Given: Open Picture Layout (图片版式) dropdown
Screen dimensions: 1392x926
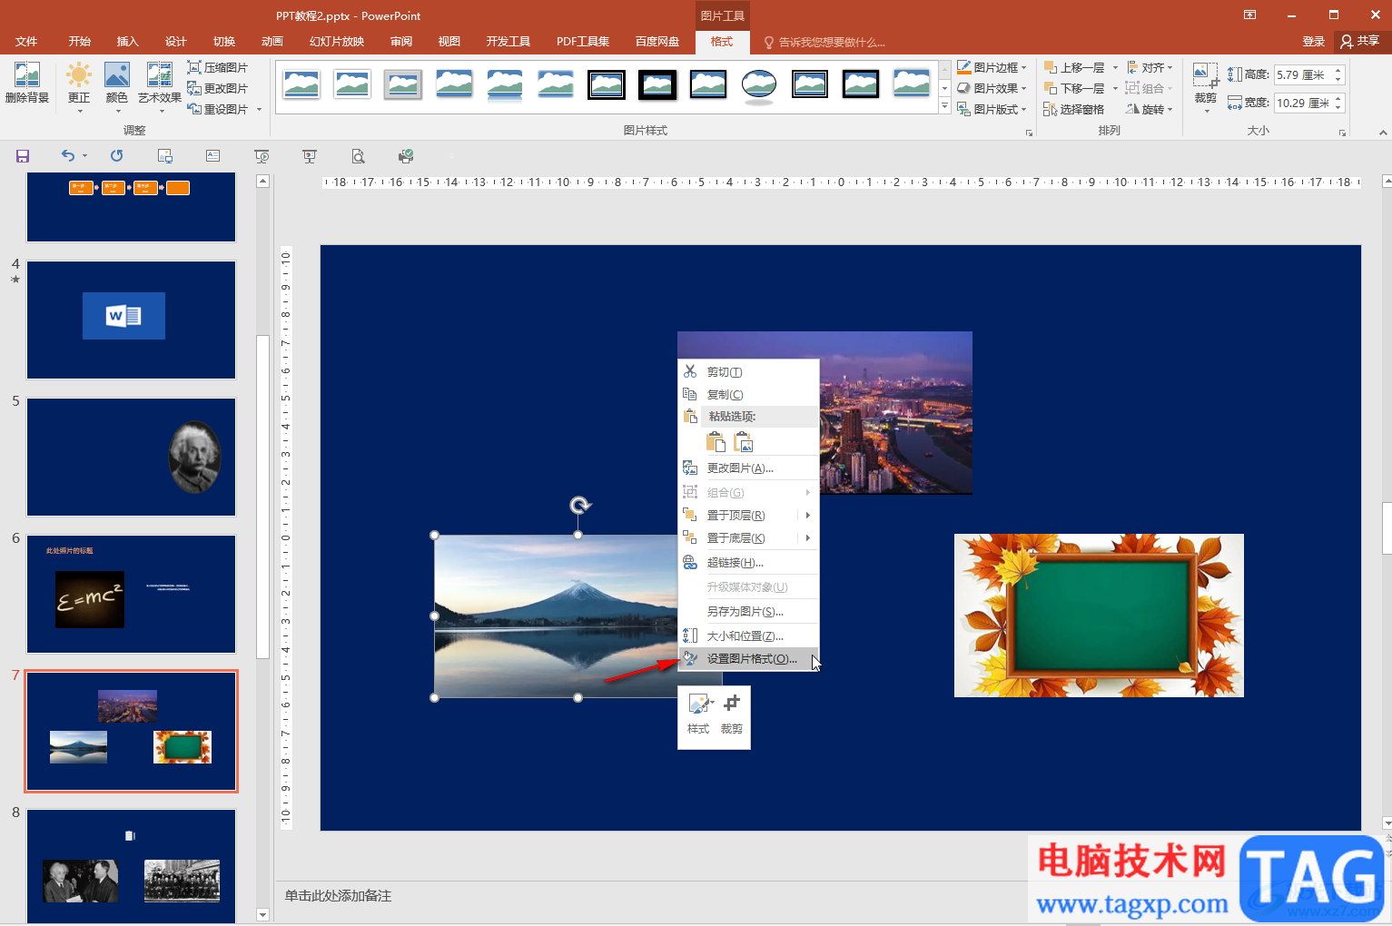Looking at the screenshot, I should 992,109.
